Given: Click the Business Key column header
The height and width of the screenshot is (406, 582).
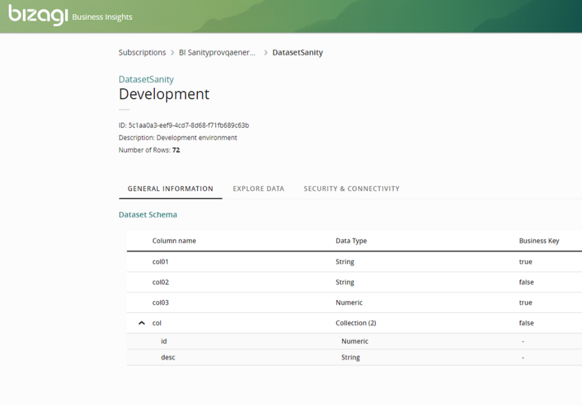Looking at the screenshot, I should coord(539,241).
